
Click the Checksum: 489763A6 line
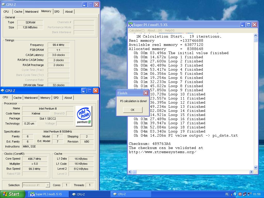click(150, 144)
